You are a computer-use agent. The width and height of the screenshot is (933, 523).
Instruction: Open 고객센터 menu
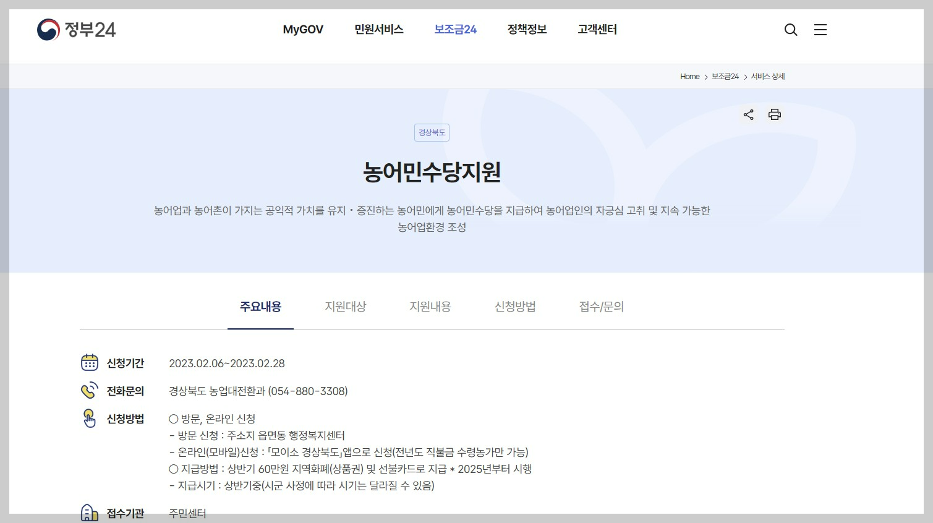coord(597,30)
